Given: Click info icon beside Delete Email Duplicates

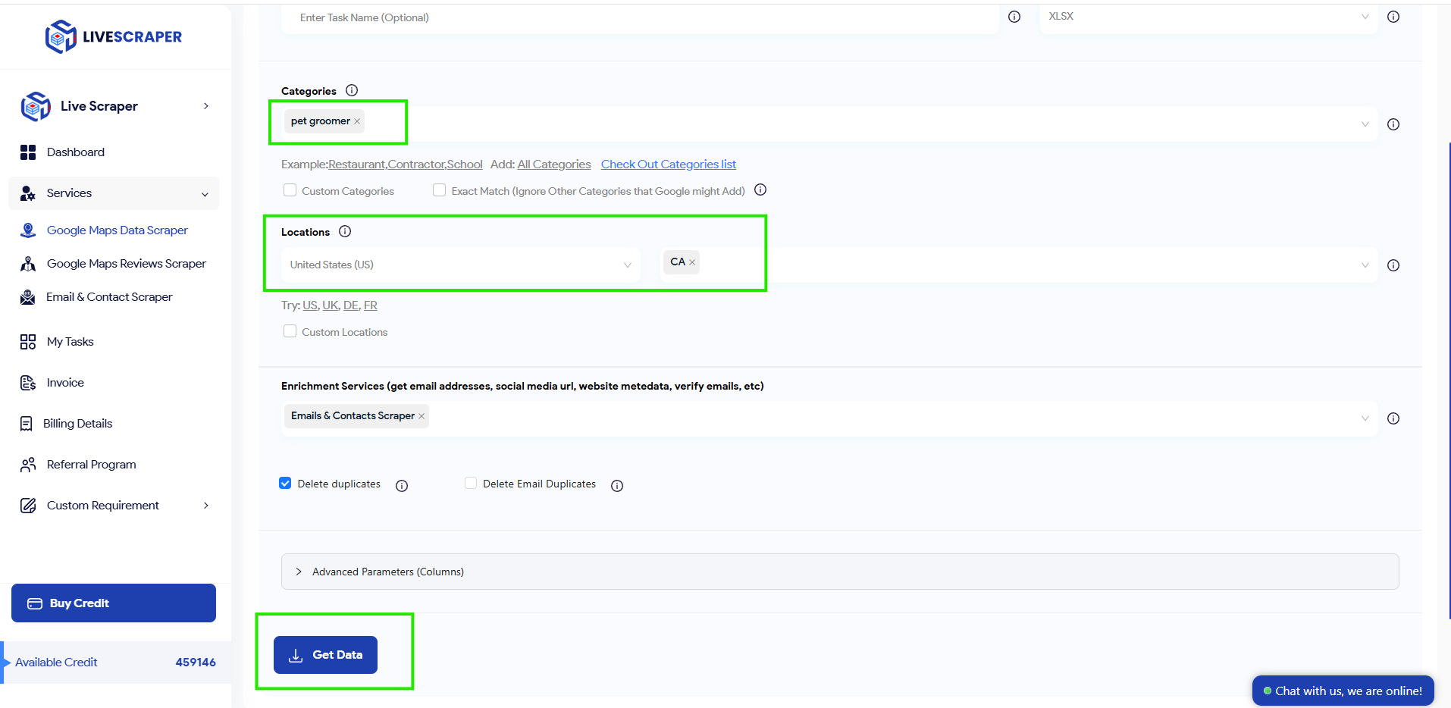Looking at the screenshot, I should (x=617, y=486).
